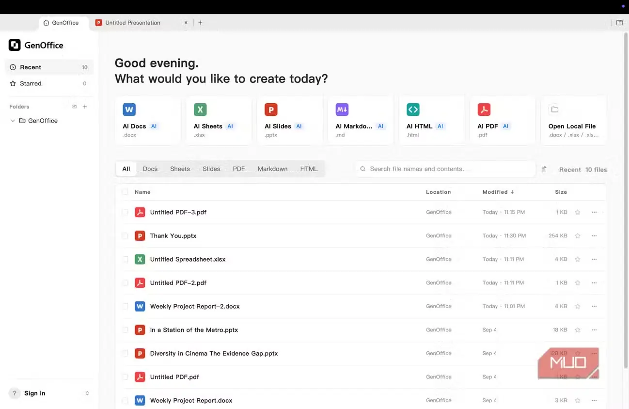Check the box for Untitled PDF-2.pdf
This screenshot has height=409, width=629.
pos(125,283)
